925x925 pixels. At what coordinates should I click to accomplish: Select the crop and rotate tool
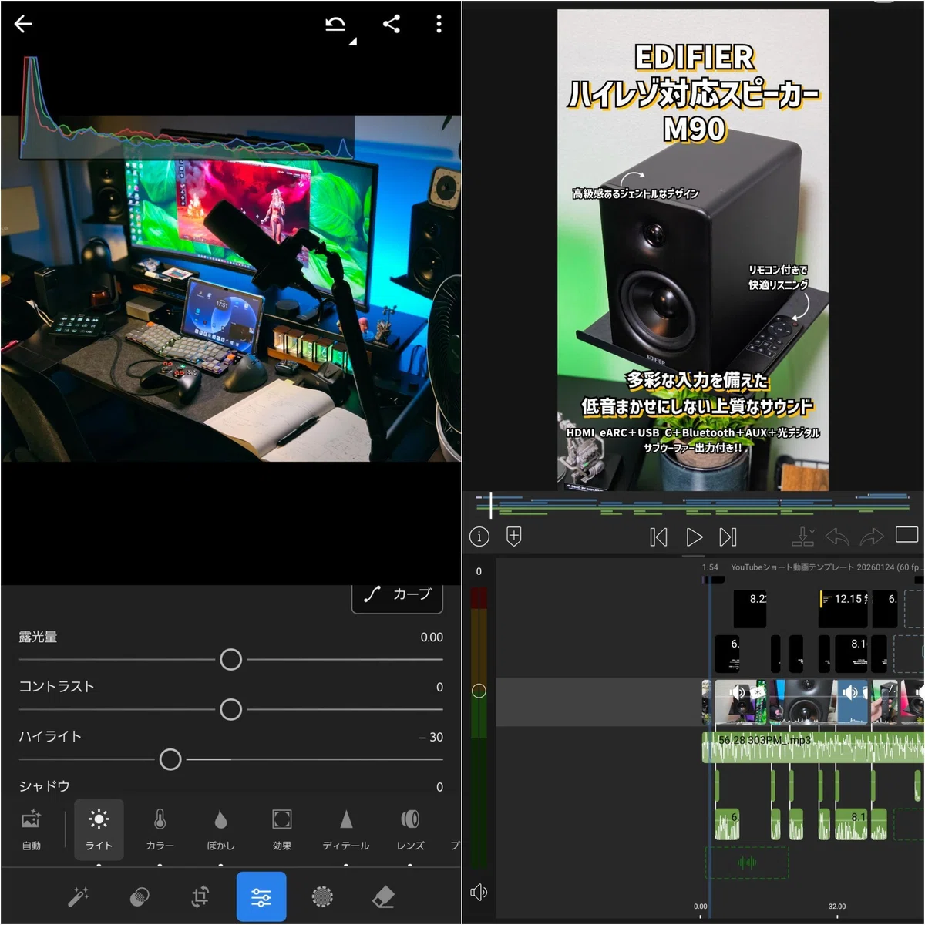pyautogui.click(x=200, y=896)
